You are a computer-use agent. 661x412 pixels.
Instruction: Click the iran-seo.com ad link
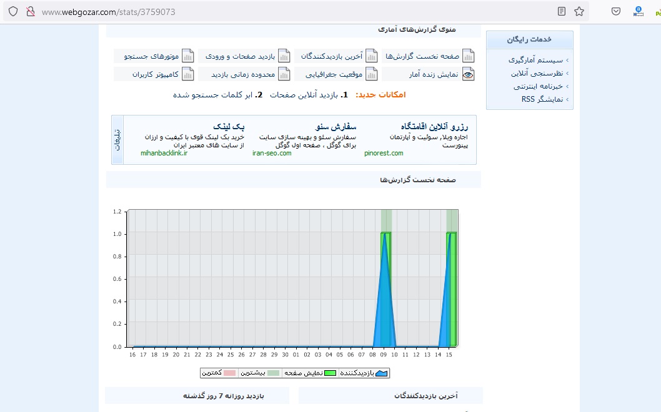[272, 153]
